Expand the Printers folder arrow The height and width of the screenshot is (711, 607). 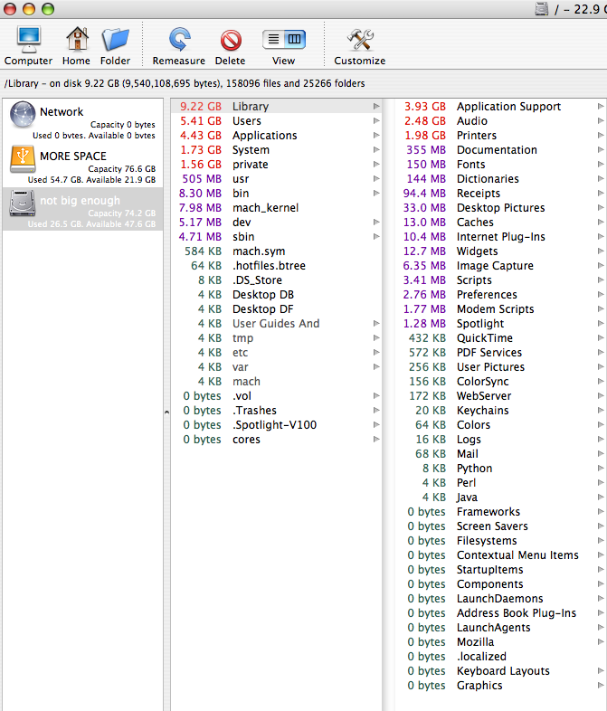[x=601, y=135]
